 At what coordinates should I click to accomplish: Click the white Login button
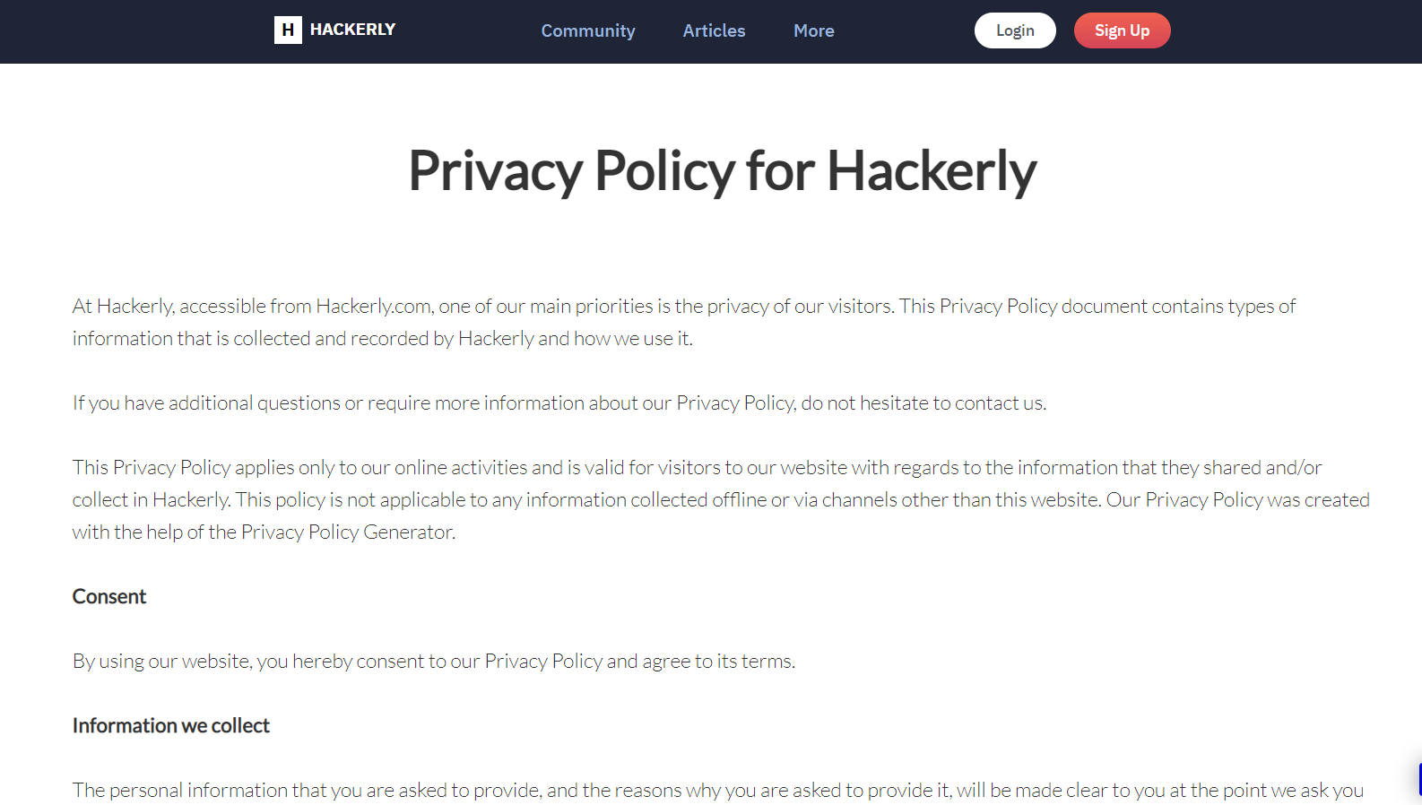point(1015,30)
